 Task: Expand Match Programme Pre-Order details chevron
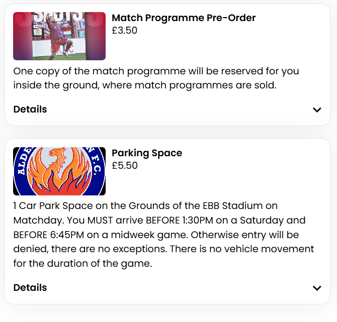click(317, 110)
